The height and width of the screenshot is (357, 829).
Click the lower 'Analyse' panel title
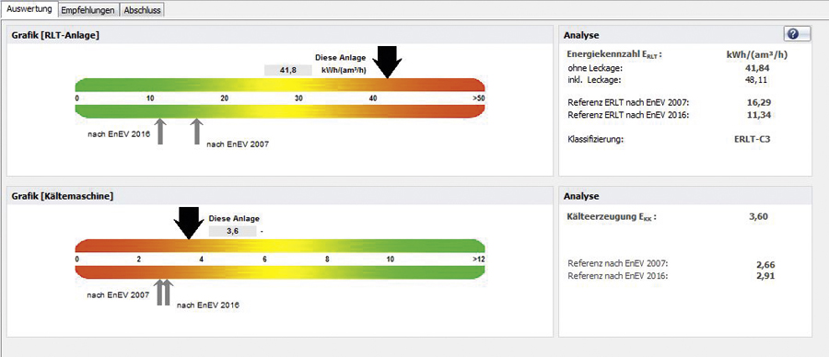pyautogui.click(x=581, y=196)
